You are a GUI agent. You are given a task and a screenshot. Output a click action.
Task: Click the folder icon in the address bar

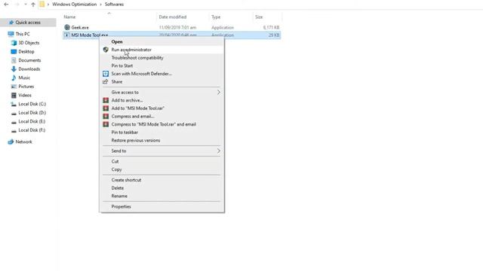pyautogui.click(x=42, y=5)
